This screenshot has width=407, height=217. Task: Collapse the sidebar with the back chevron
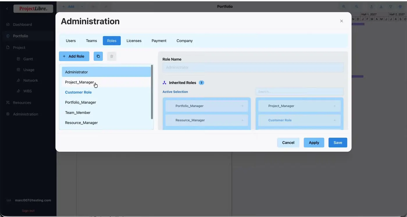click(7, 9)
